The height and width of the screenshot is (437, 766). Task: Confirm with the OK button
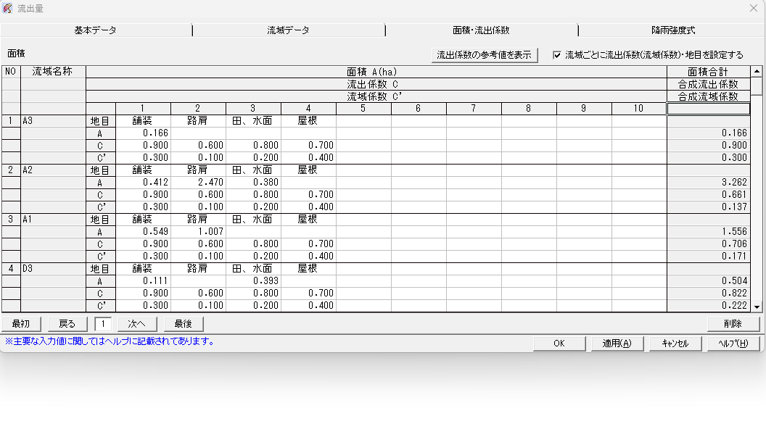point(559,344)
